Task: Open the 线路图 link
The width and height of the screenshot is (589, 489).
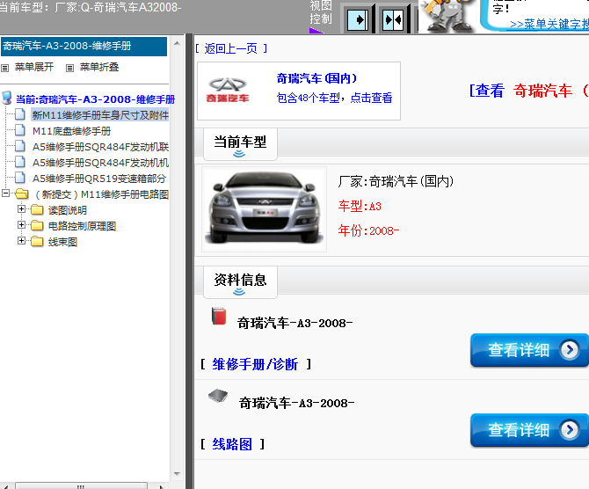Action: pos(232,444)
